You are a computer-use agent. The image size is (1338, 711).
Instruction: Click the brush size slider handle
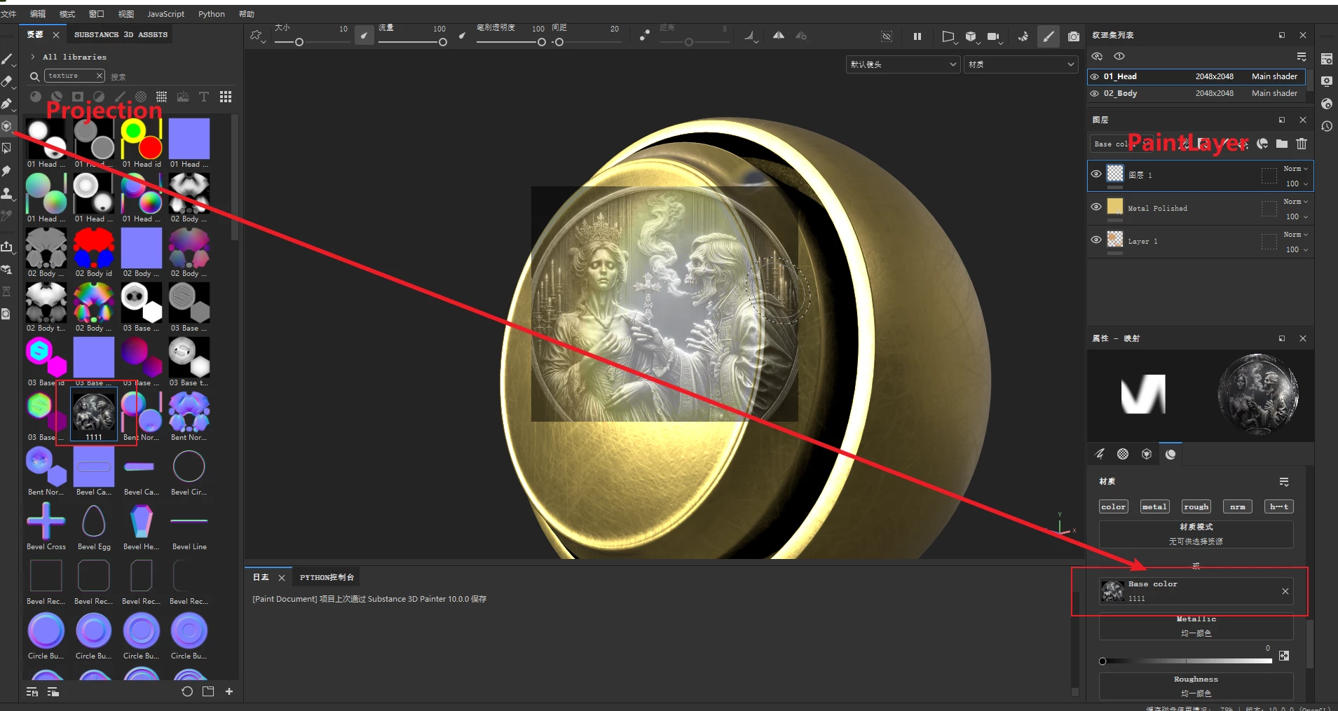click(x=299, y=42)
